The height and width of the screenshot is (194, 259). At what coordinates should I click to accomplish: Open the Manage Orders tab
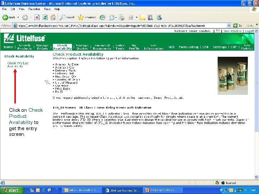point(42,47)
